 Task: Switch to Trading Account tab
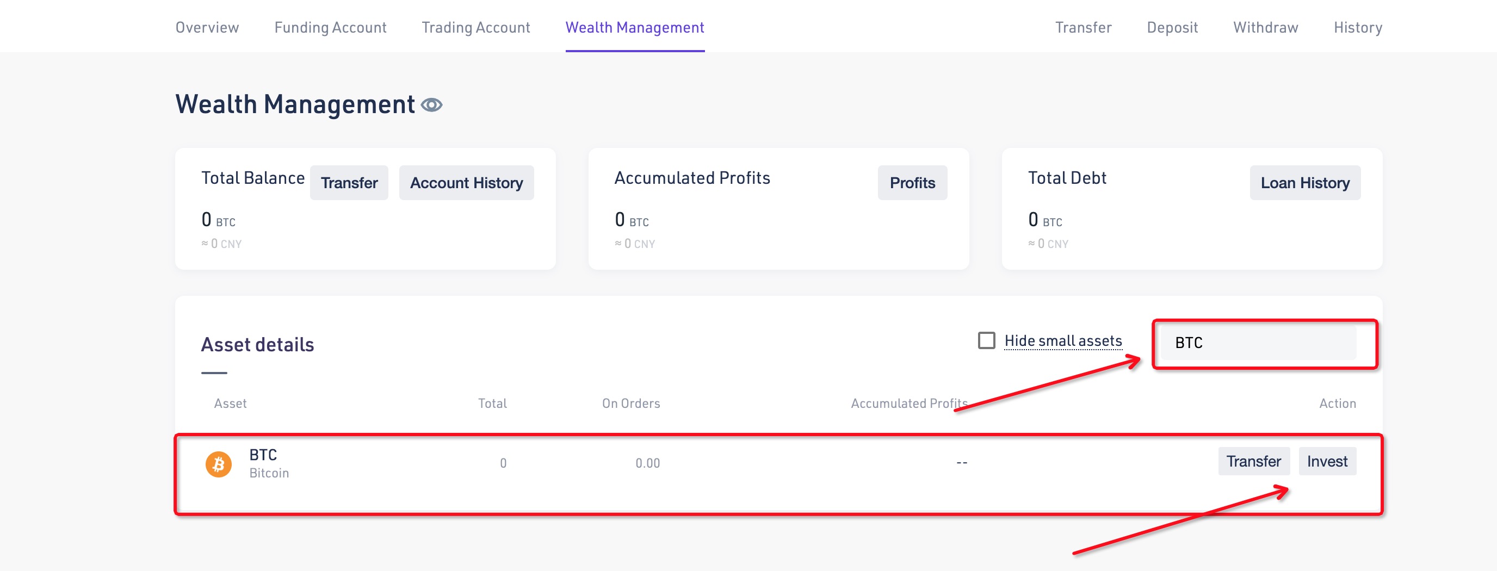[x=475, y=27]
